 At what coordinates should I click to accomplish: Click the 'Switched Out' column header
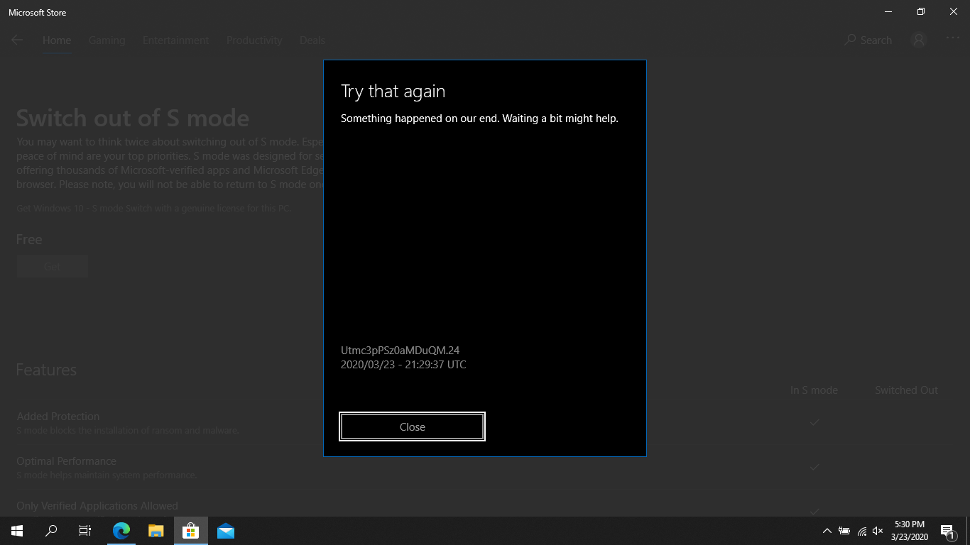tap(906, 390)
